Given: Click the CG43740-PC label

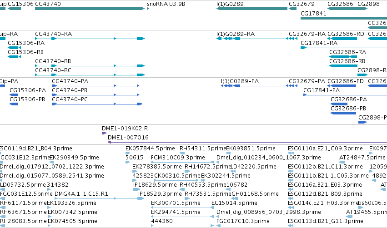Looking at the screenshot, I should 70,99.
